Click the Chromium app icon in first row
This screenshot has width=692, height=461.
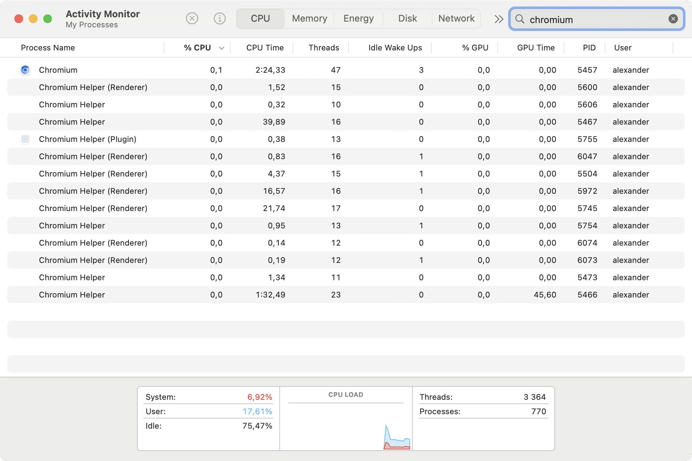point(25,70)
